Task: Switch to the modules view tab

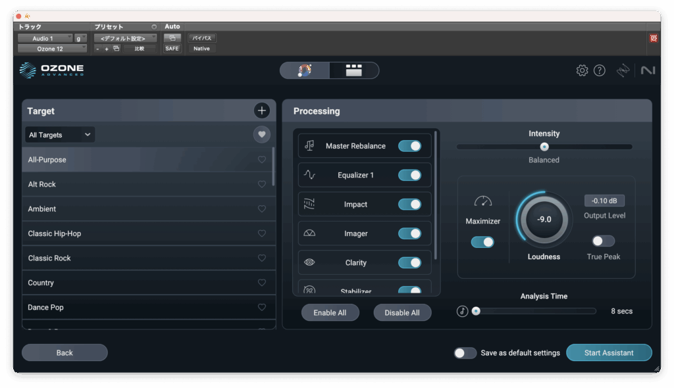Action: point(354,70)
